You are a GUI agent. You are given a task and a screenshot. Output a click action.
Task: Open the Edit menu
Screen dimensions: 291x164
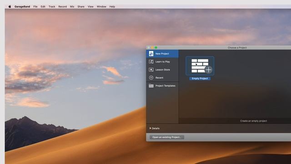(x=43, y=6)
